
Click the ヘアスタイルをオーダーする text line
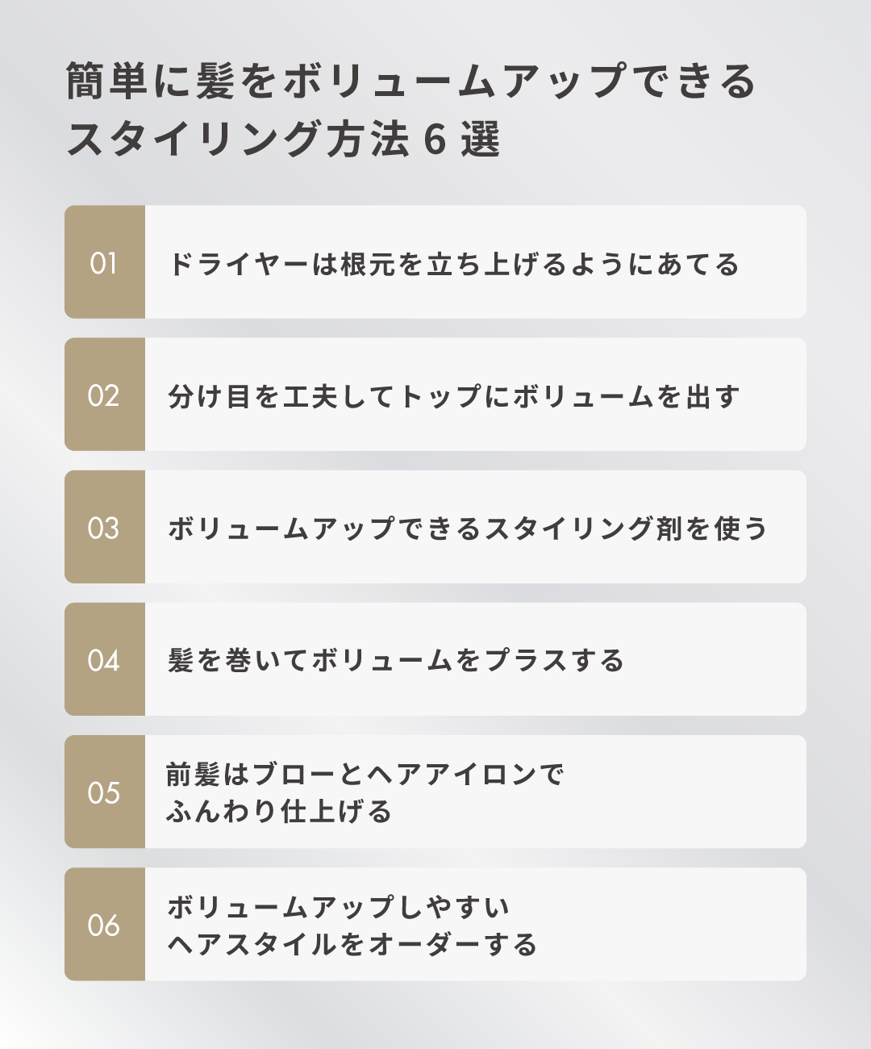(352, 944)
